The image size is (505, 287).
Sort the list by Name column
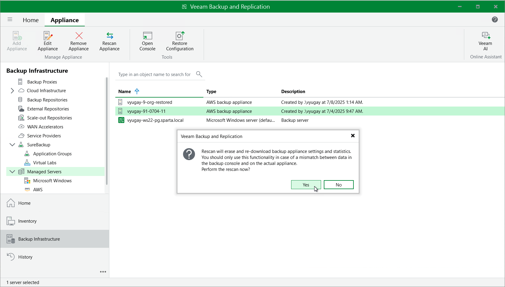(125, 92)
